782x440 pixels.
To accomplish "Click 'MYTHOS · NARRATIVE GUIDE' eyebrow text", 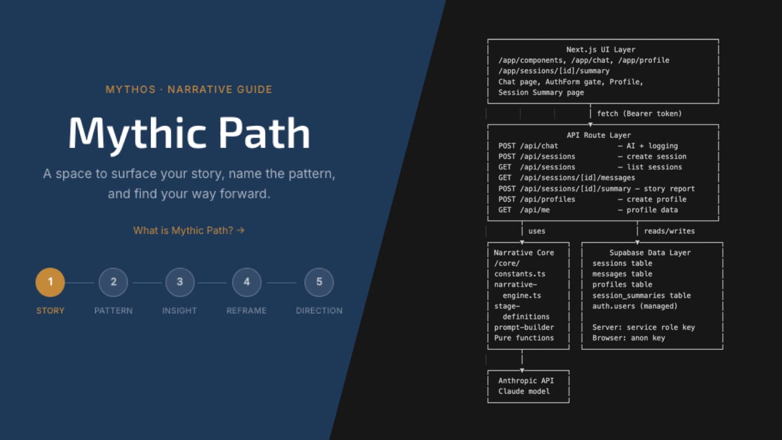I will [189, 90].
